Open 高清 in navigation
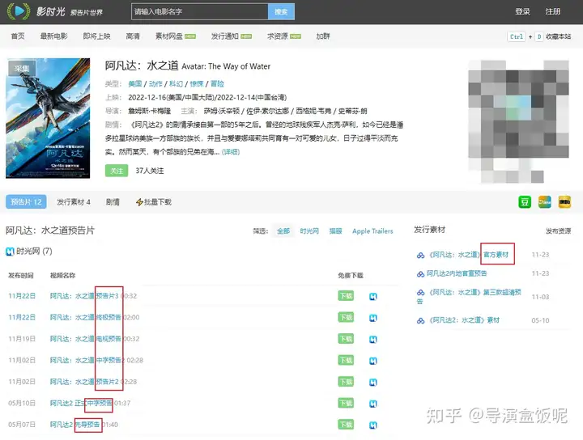This screenshot has width=583, height=440. [133, 36]
